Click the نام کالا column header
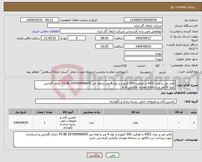 point(135,112)
